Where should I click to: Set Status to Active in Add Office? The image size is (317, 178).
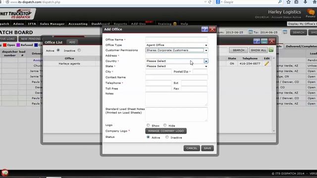pyautogui.click(x=148, y=137)
